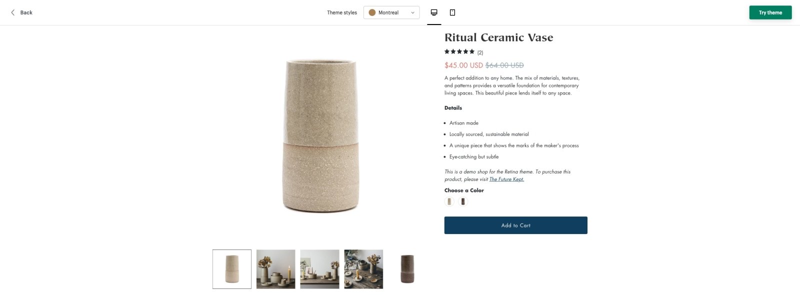Viewport: 800px width, 295px height.
Task: Click the Montreal brown style circle icon
Action: coord(372,12)
